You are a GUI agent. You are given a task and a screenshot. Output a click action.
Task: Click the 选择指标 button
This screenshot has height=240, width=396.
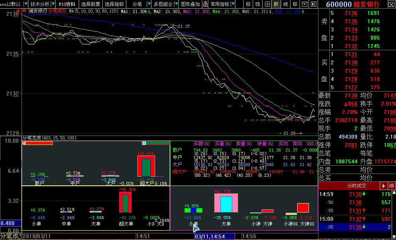click(x=114, y=4)
